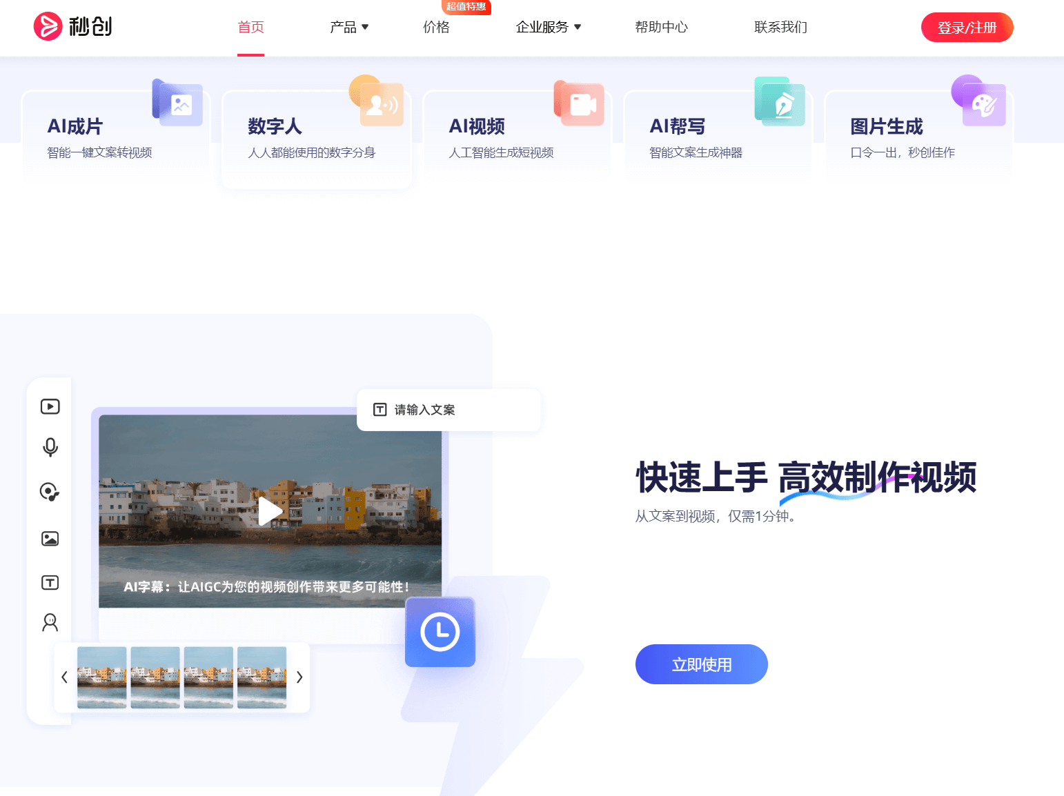Open the 帮助中心 link
This screenshot has height=796, width=1064.
click(x=661, y=27)
